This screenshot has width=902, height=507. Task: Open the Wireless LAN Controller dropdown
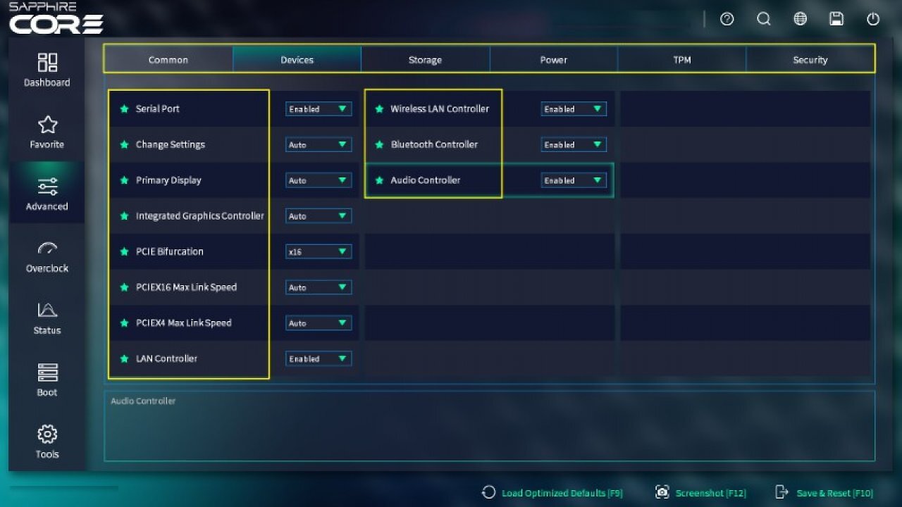point(574,109)
